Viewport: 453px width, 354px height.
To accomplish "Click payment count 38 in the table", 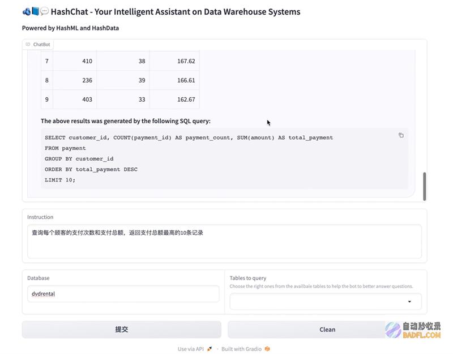I will [142, 61].
